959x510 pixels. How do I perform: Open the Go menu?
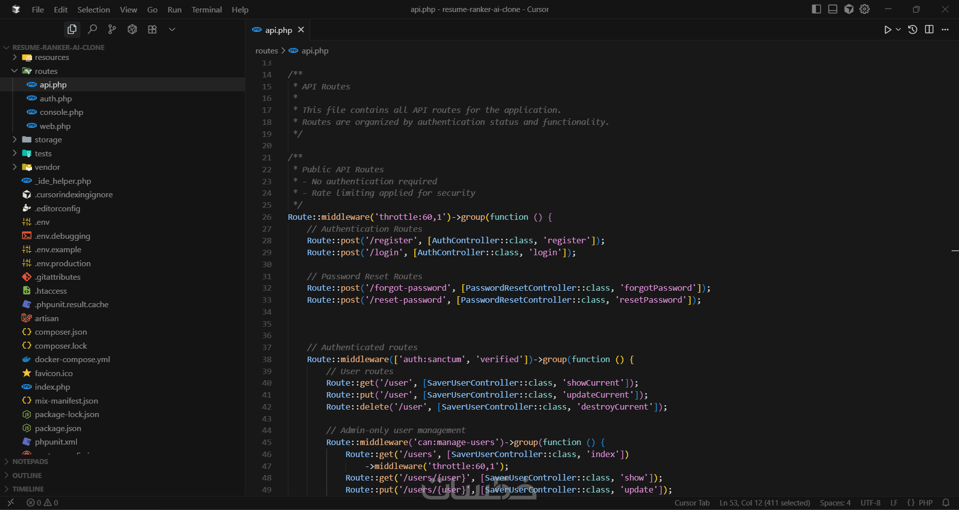click(152, 9)
